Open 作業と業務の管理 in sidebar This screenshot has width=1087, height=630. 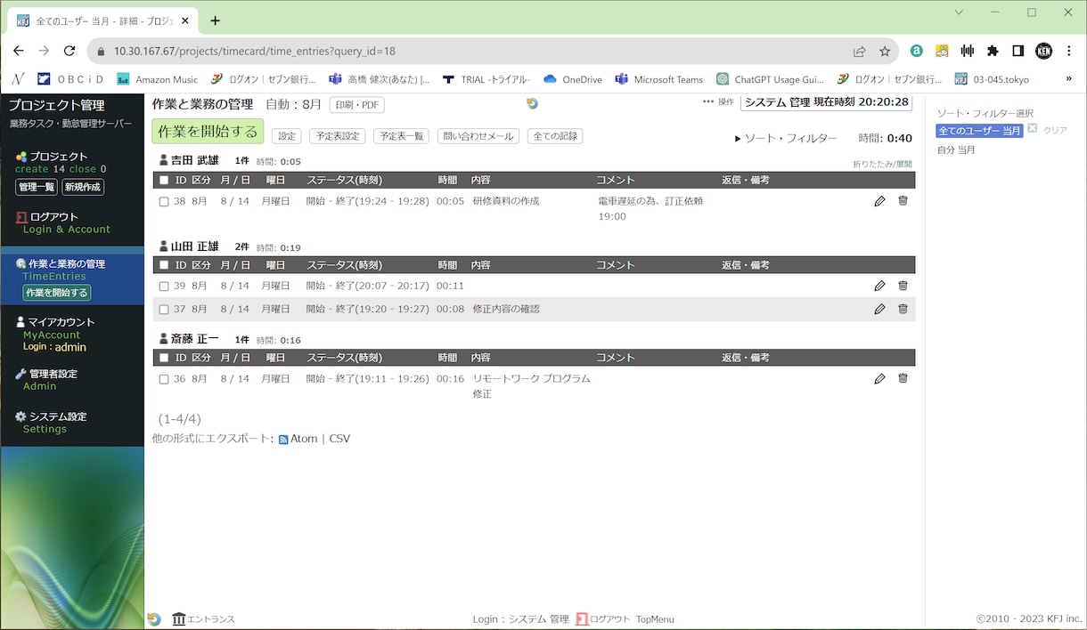point(67,264)
